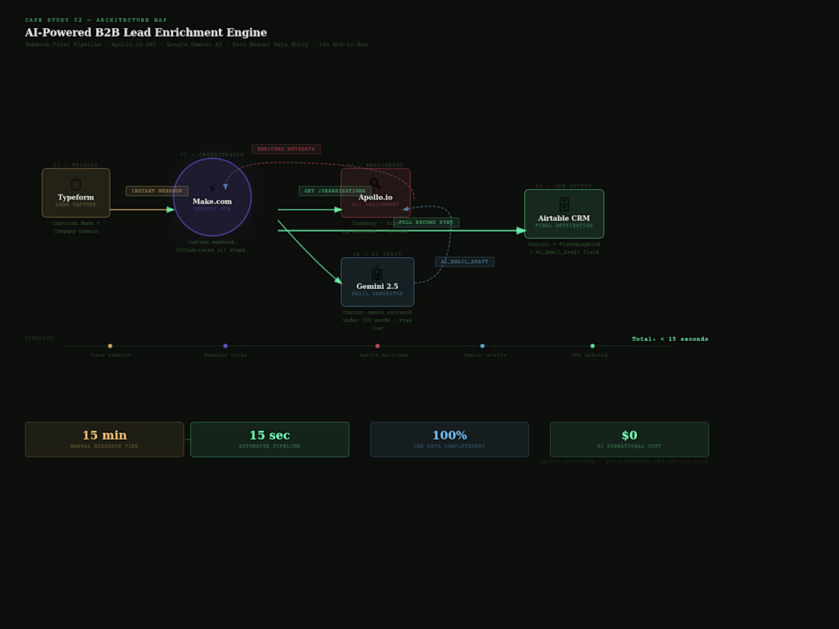Click the 'Lead submits' timeline label
The height and width of the screenshot is (629, 839).
click(x=111, y=355)
